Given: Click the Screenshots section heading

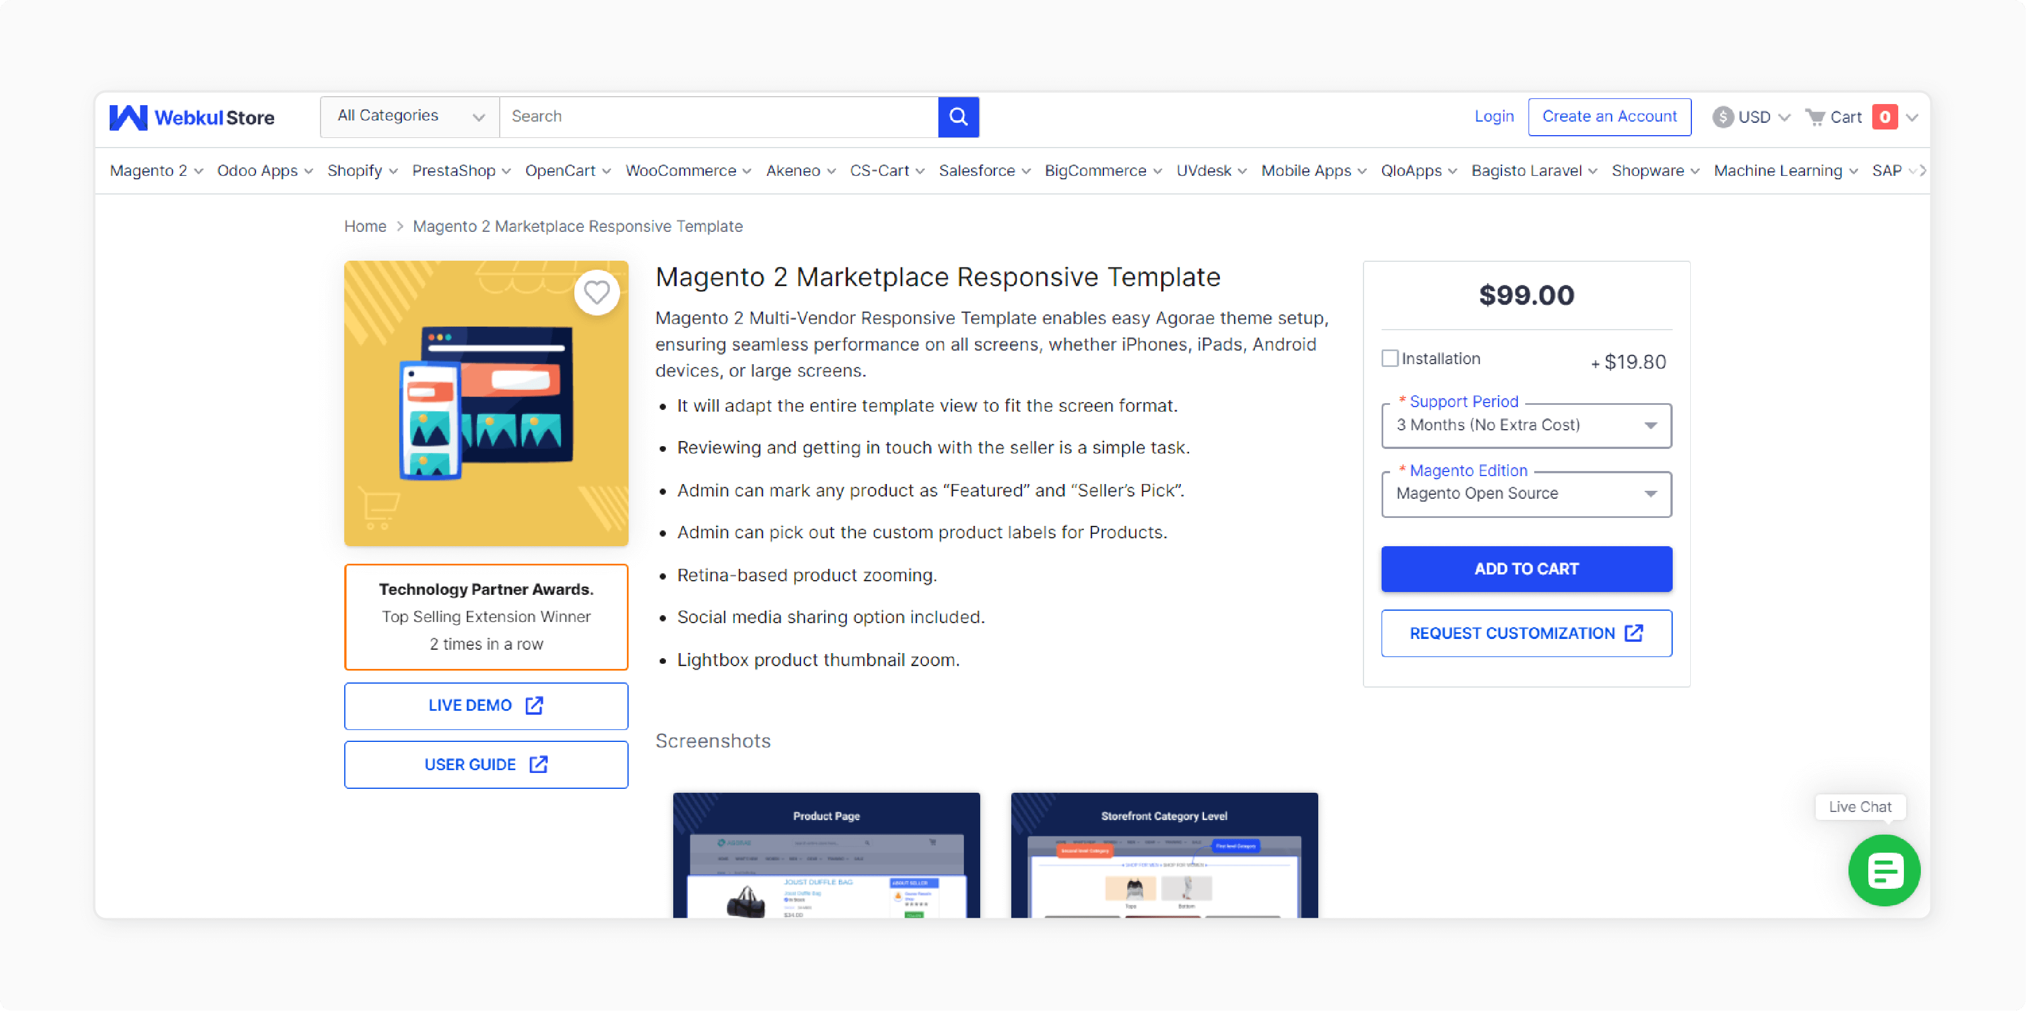Looking at the screenshot, I should click(x=713, y=741).
